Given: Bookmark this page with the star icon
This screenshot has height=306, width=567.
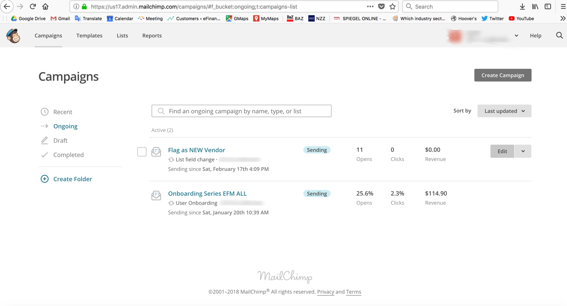Looking at the screenshot, I should click(393, 6).
